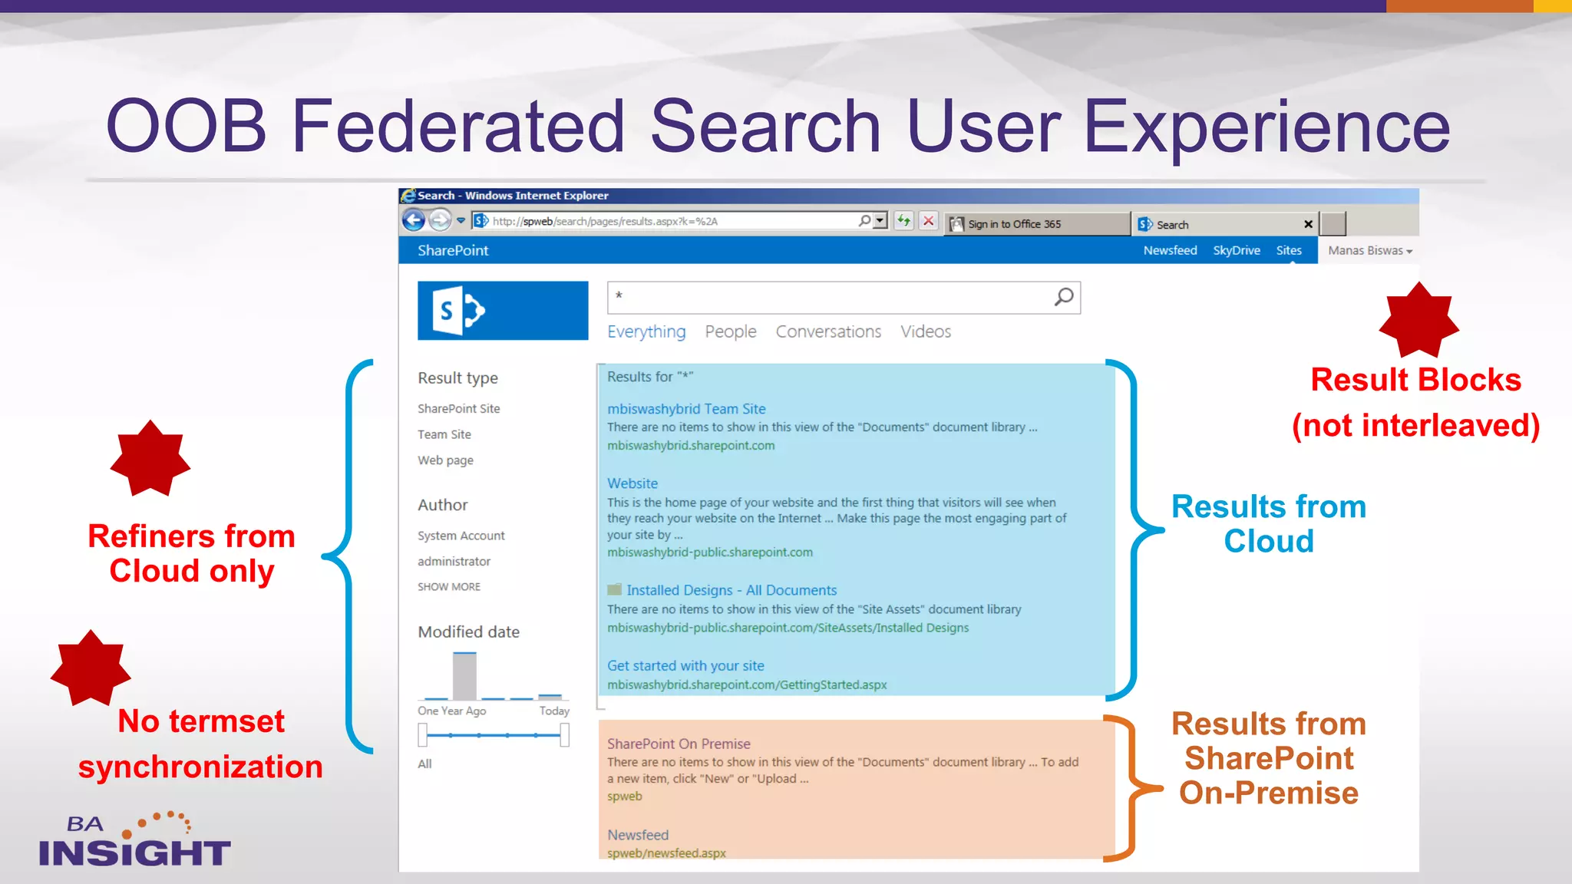Click the right handle of date slider
The width and height of the screenshot is (1572, 884).
(565, 735)
